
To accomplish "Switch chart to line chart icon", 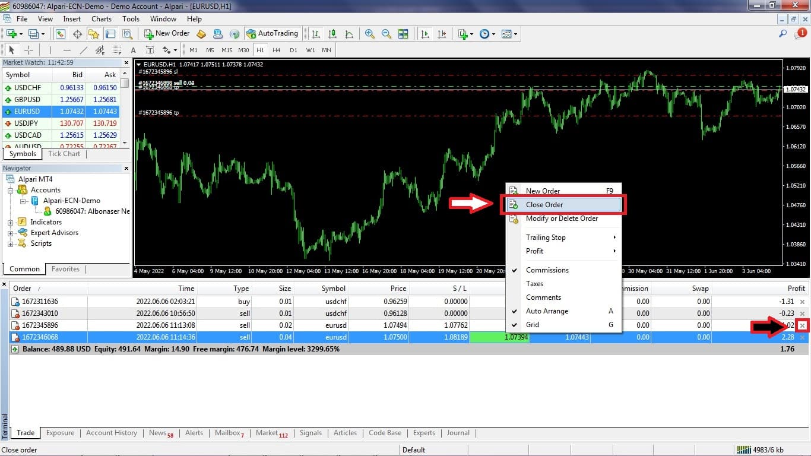I will pos(350,34).
